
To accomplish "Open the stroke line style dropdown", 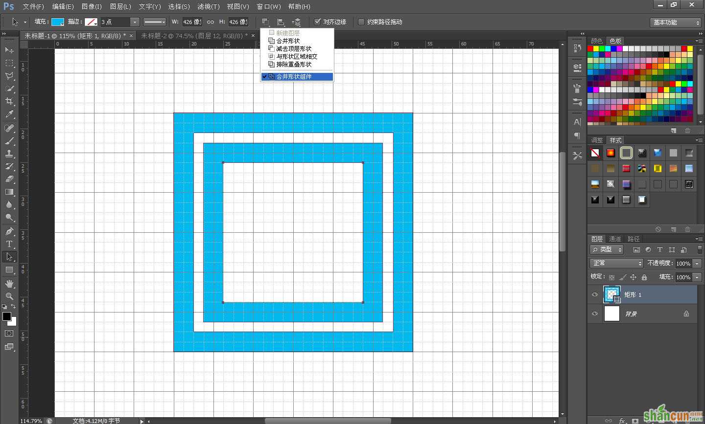I will pos(155,22).
